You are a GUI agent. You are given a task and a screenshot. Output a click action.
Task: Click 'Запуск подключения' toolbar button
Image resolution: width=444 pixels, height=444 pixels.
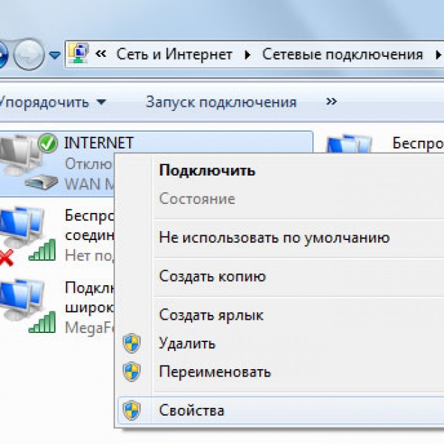pos(221,102)
